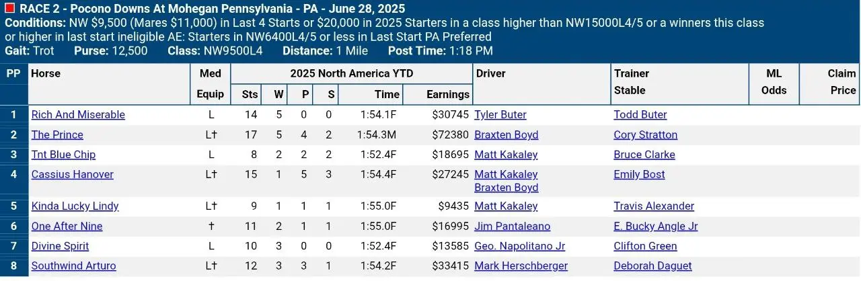Click the ML Odds column header

pyautogui.click(x=774, y=82)
